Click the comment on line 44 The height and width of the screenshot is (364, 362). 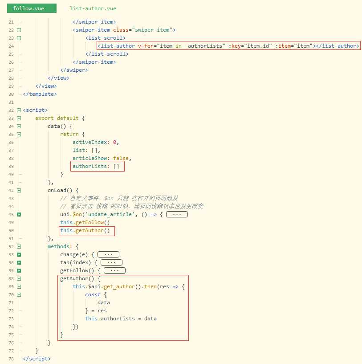pyautogui.click(x=132, y=206)
